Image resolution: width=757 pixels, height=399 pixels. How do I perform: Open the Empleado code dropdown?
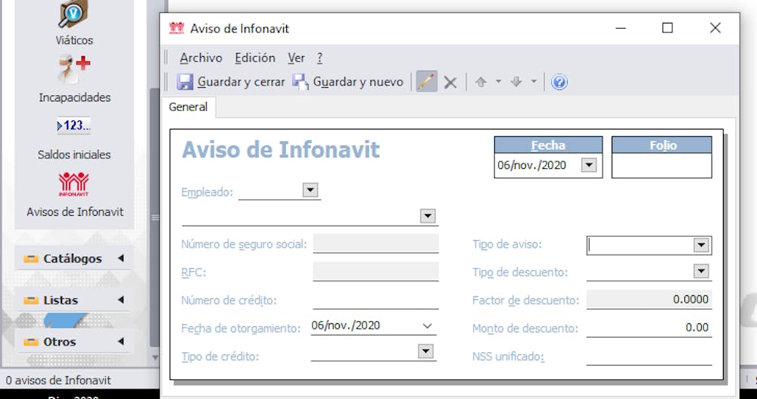[310, 190]
